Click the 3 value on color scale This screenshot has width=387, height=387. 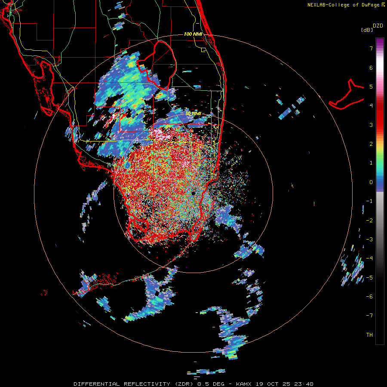371,125
